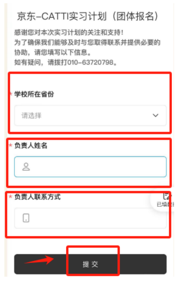Screen dimensions: 179x281
Task: Click the chevron arrow in province selector
Action: [155, 115]
